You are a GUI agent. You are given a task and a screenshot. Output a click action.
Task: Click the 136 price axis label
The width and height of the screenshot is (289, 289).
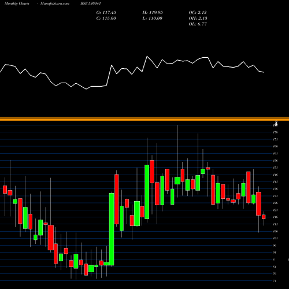275,189
